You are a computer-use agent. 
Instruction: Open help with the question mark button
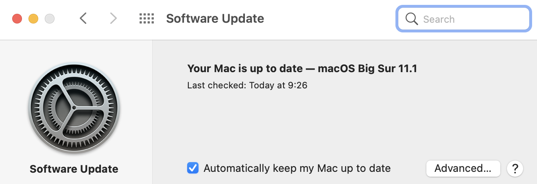click(x=515, y=168)
